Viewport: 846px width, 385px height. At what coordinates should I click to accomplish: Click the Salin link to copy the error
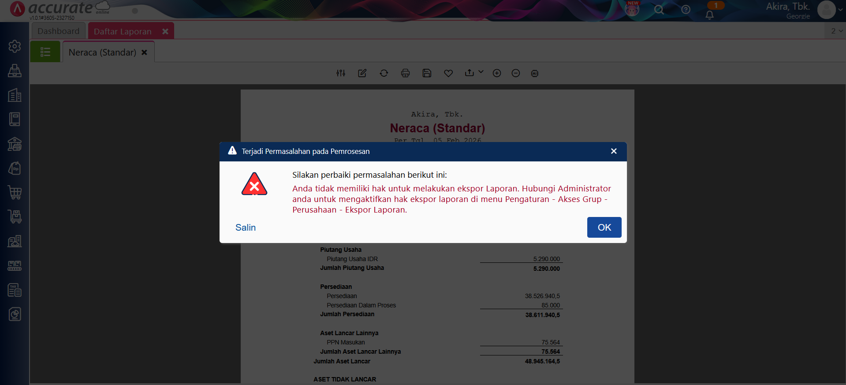[246, 228]
